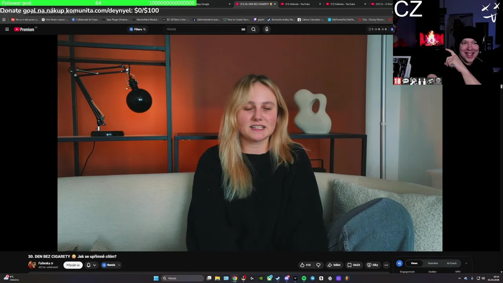
Task: Save the video with Uložit
Action: click(x=354, y=265)
